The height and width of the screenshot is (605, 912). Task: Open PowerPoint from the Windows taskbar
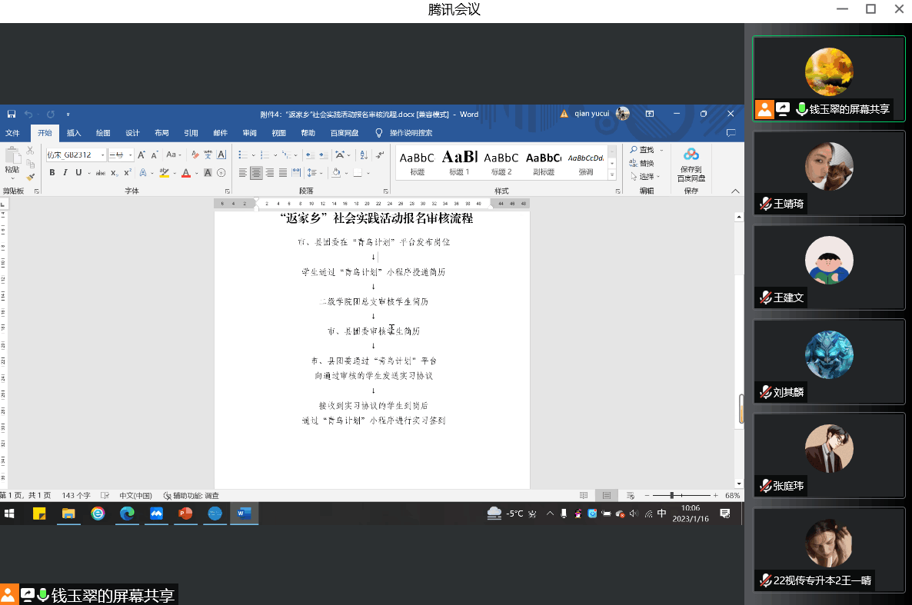pos(185,514)
